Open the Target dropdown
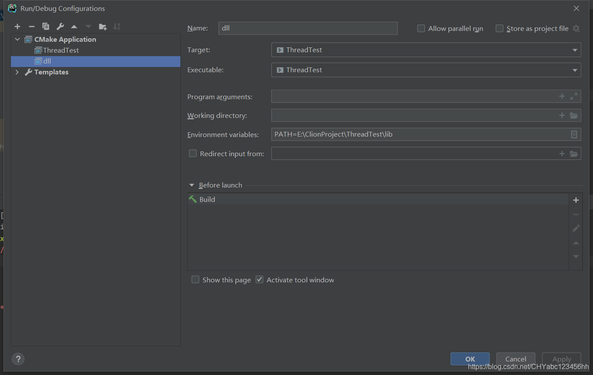Image resolution: width=593 pixels, height=375 pixels. (x=575, y=50)
